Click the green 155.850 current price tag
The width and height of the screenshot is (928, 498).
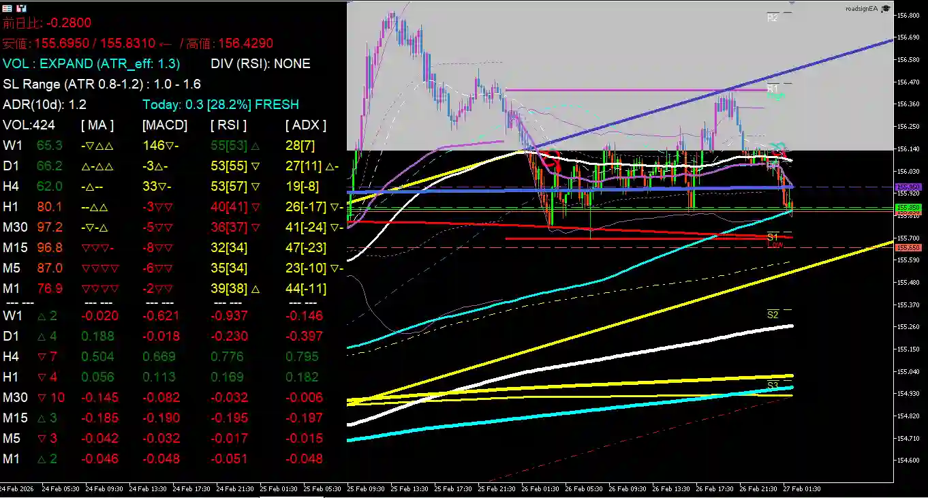[x=908, y=207]
